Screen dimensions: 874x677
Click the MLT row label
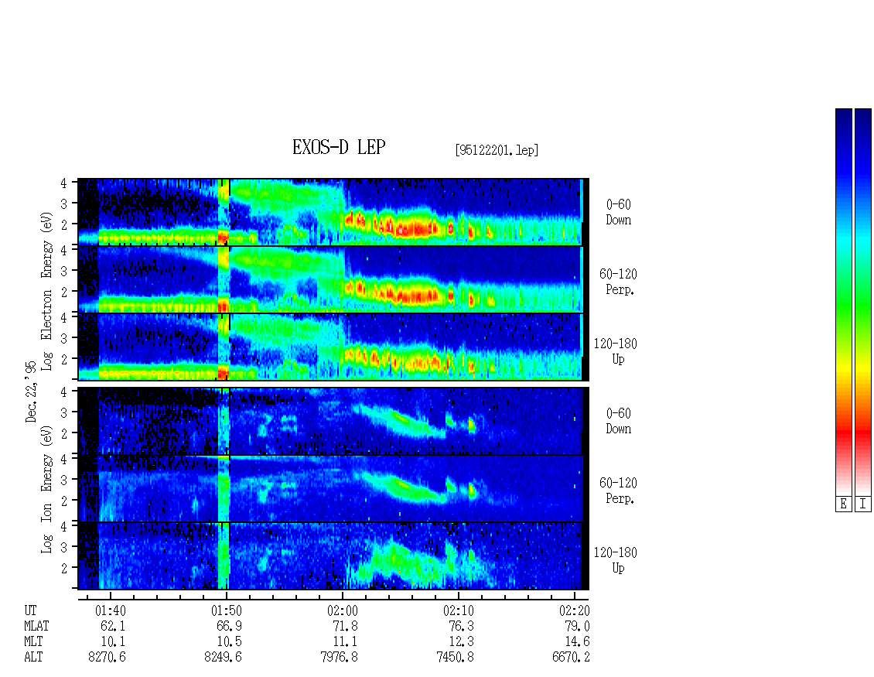point(33,642)
